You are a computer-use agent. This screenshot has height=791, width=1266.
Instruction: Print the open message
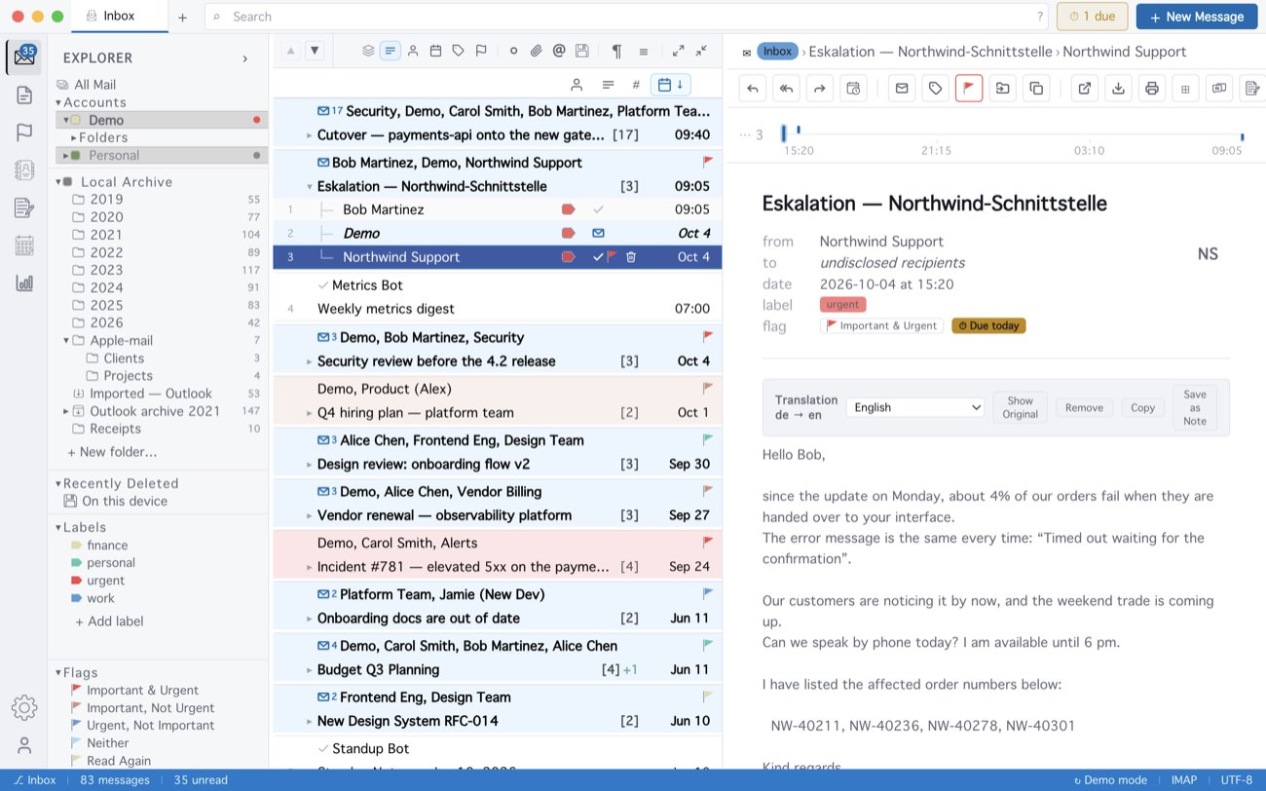click(1152, 89)
